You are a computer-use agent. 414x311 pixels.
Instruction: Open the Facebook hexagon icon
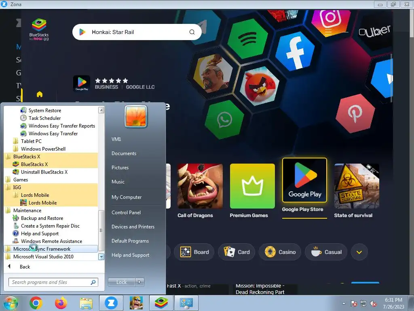[295, 51]
